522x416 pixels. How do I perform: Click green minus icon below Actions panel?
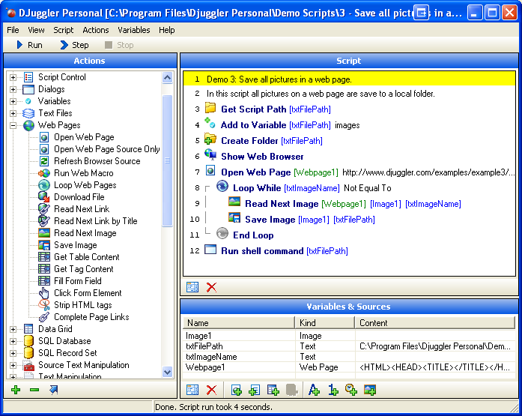coord(34,390)
